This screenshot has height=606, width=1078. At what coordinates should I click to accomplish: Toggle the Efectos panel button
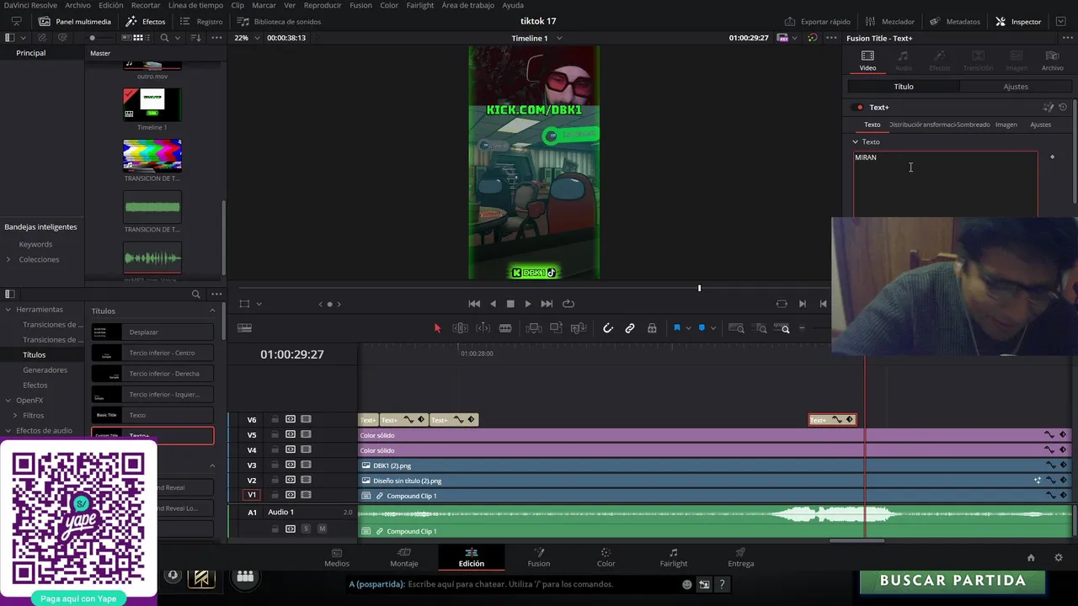point(146,21)
